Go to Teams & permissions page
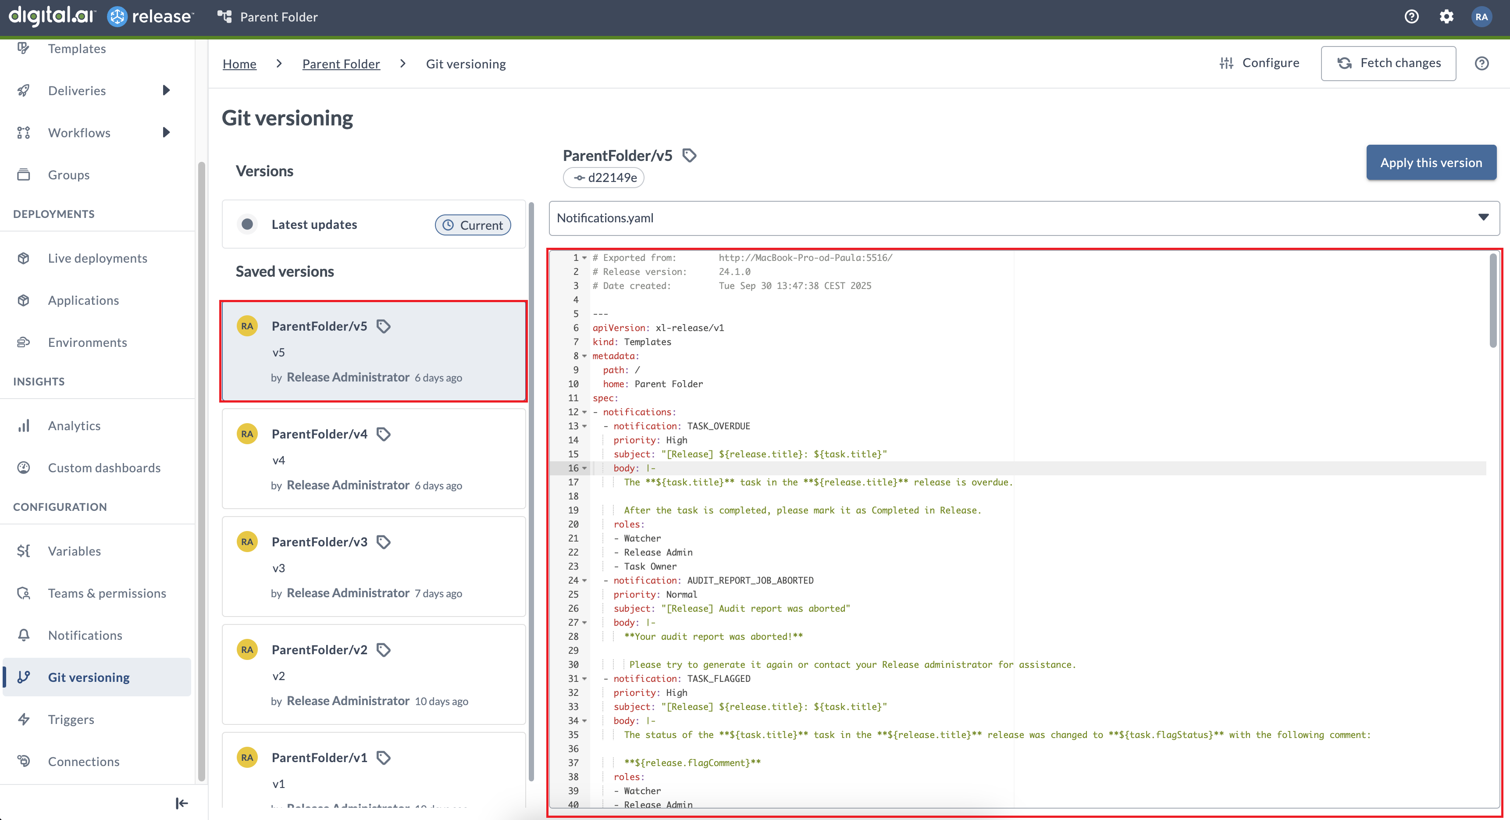 pos(107,593)
